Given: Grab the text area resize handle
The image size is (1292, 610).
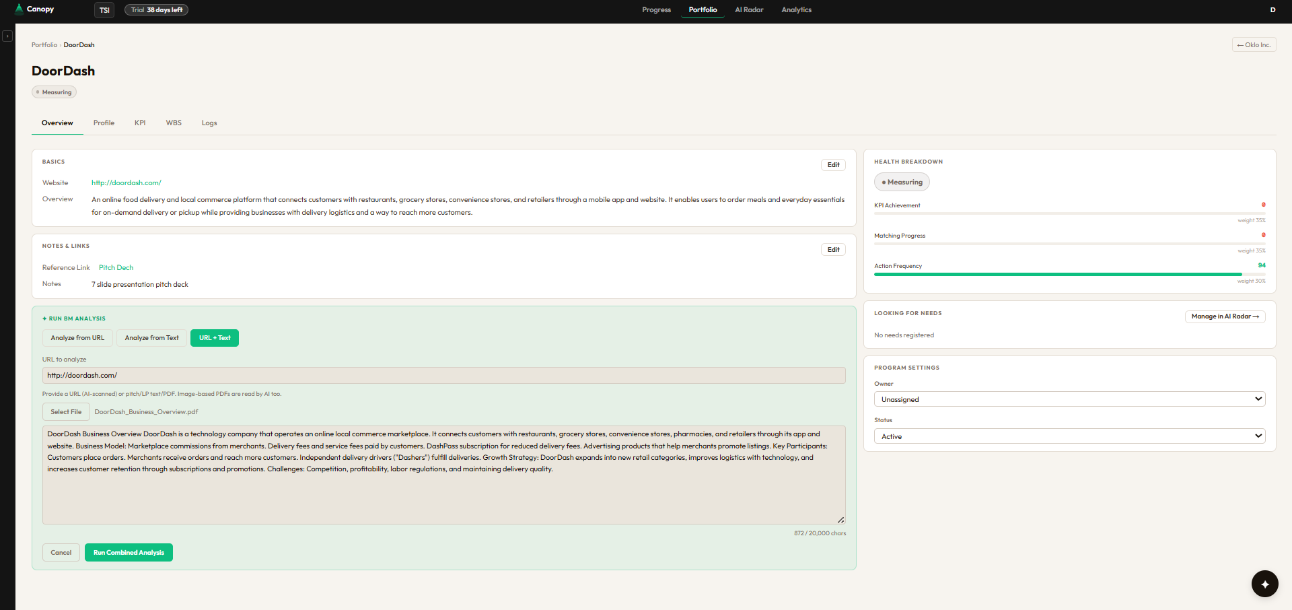Looking at the screenshot, I should (841, 520).
